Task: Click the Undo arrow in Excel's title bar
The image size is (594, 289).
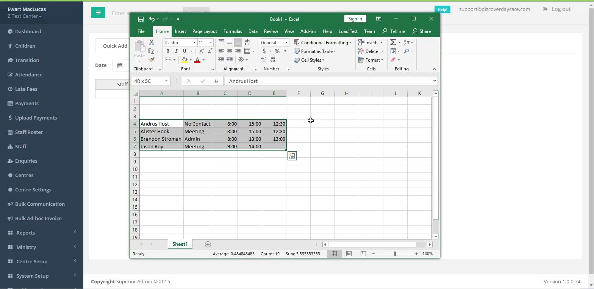Action: 152,19
